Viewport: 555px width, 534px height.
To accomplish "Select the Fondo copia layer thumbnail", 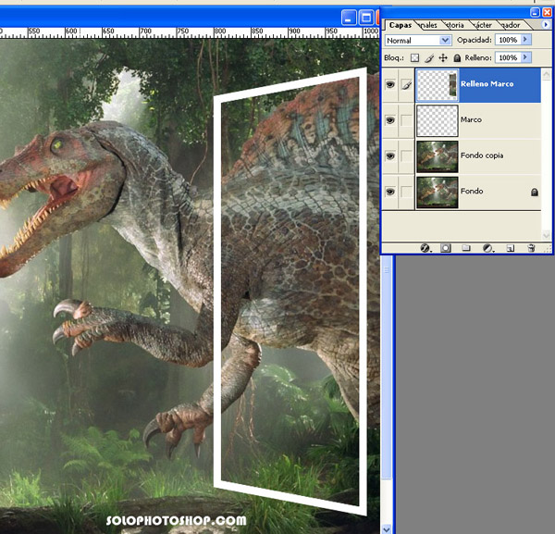I will click(438, 156).
